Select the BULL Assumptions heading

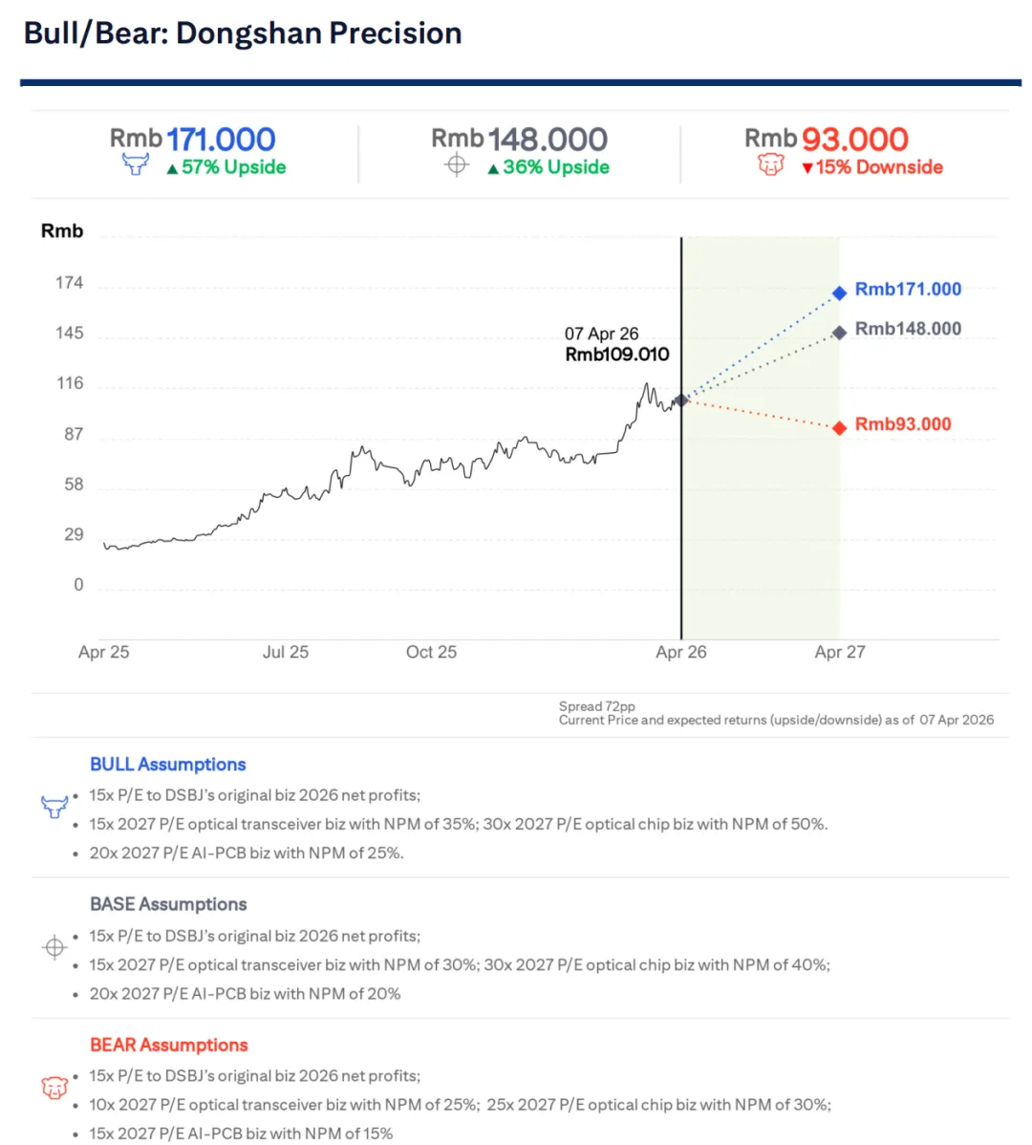coord(168,765)
